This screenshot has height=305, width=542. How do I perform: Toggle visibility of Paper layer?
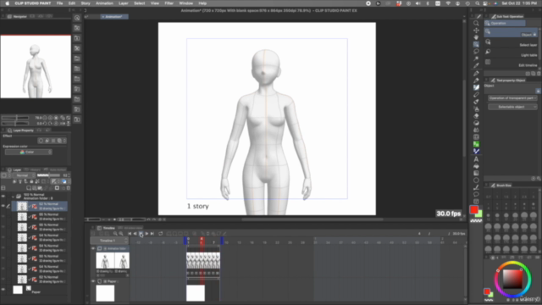pos(3,290)
